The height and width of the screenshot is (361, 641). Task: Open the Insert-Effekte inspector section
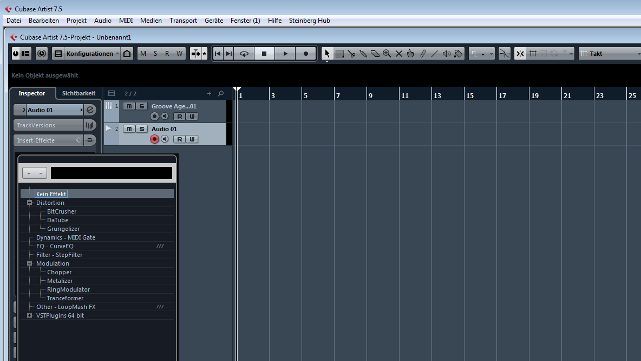tap(48, 140)
